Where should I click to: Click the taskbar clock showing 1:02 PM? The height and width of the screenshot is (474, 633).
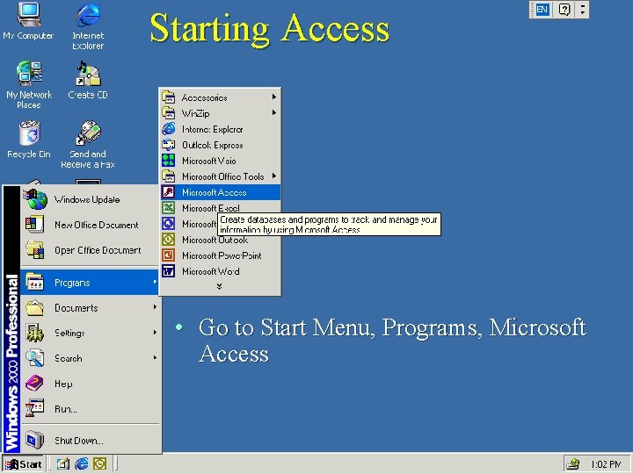[606, 464]
